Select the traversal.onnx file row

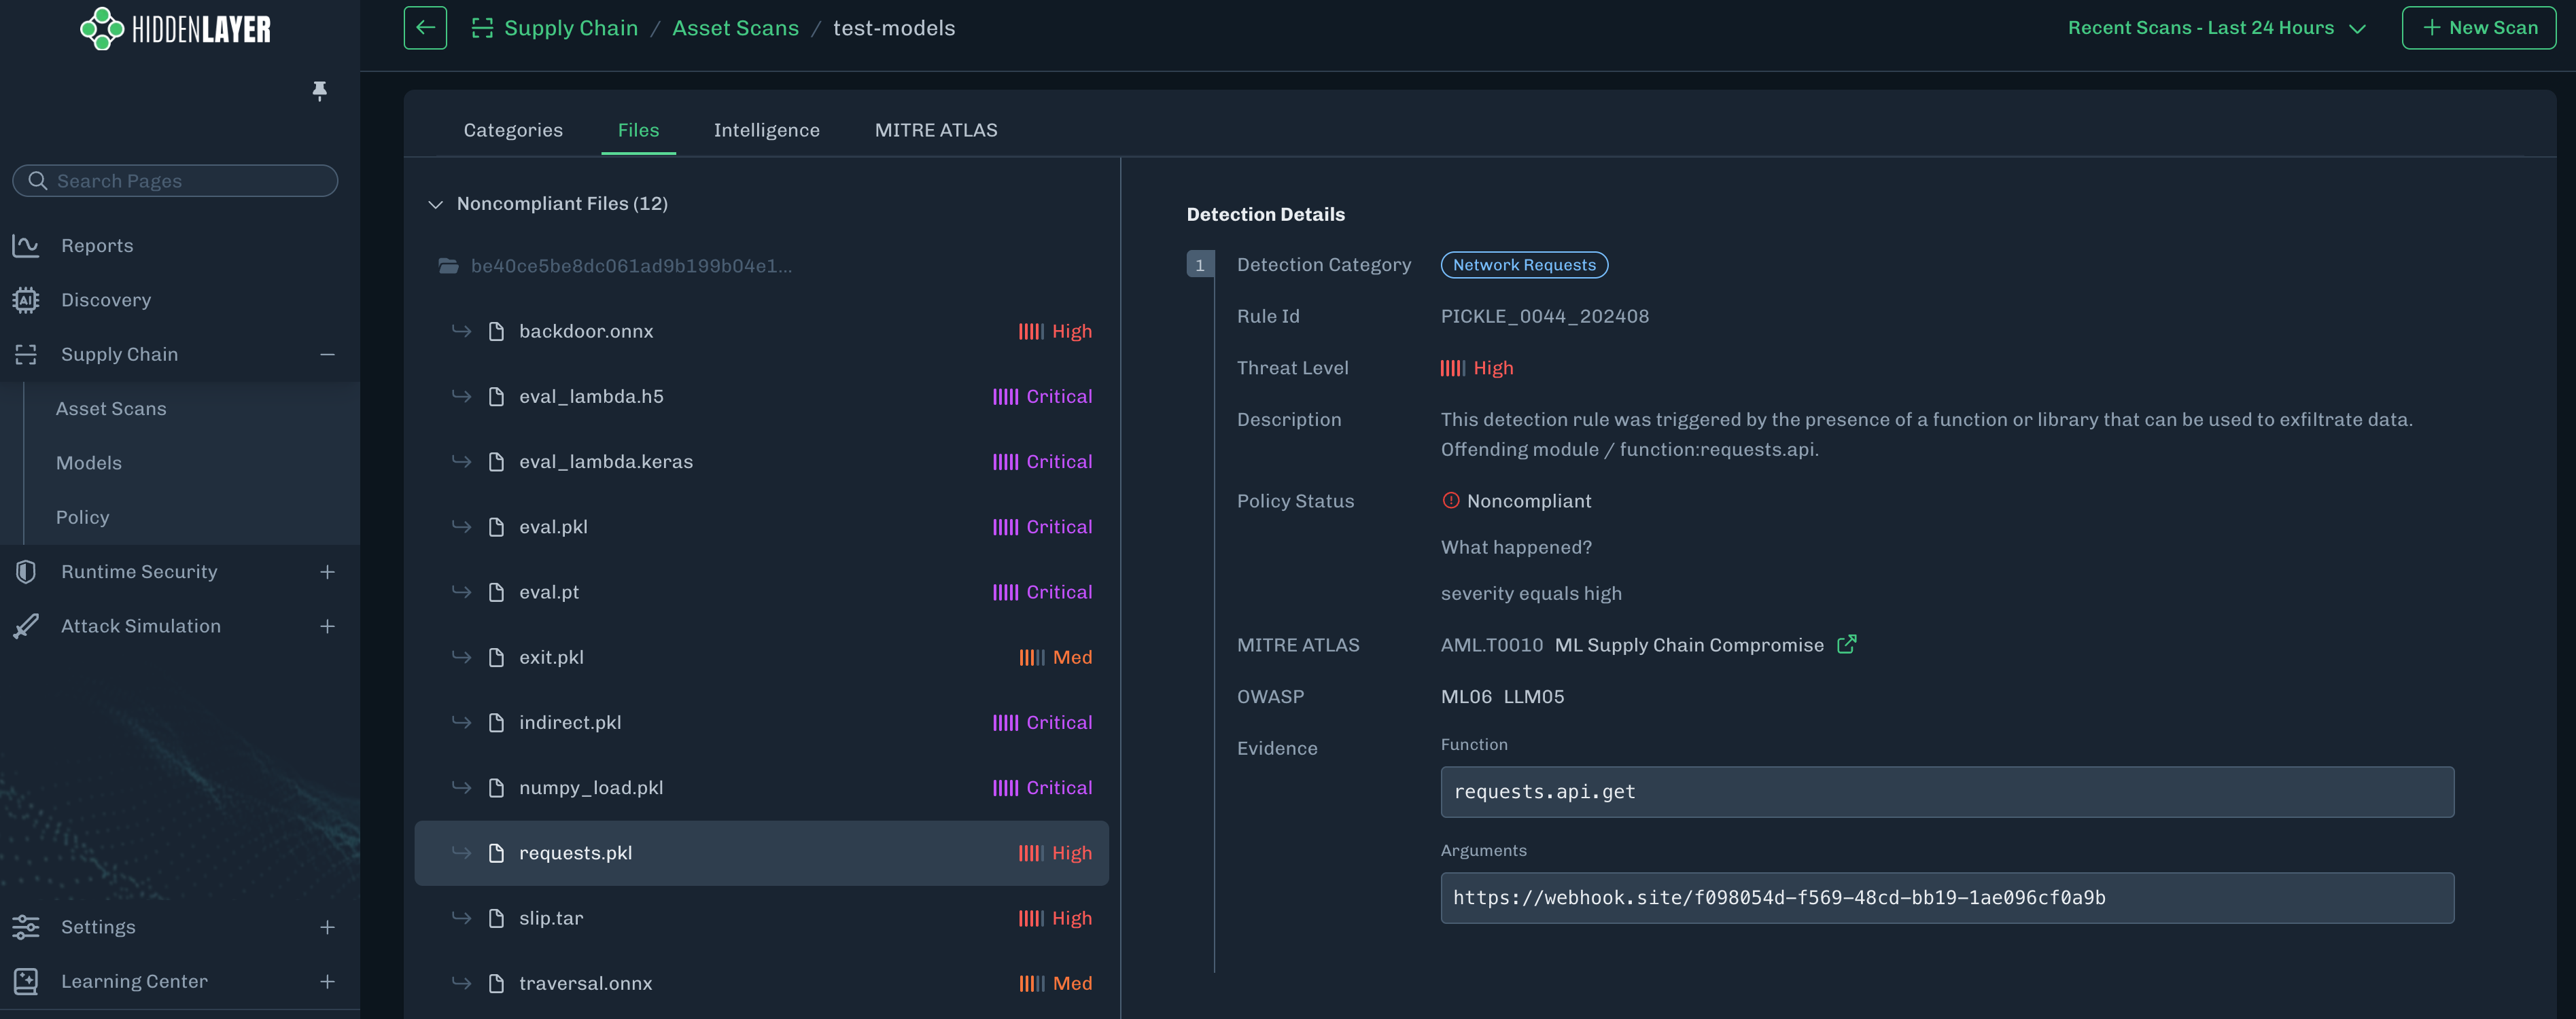(x=762, y=983)
